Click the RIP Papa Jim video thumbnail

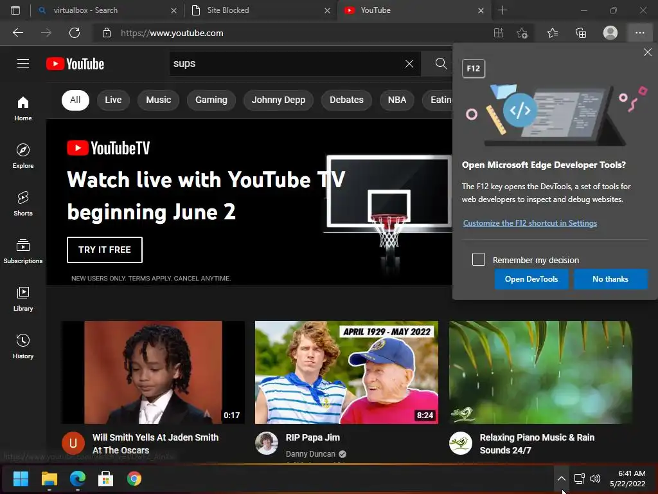click(346, 372)
